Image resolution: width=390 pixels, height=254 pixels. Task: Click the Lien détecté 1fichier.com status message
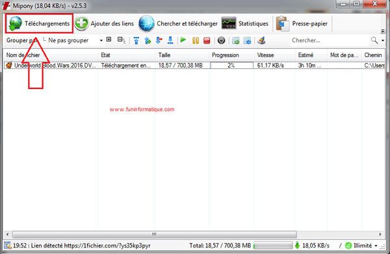(x=82, y=246)
